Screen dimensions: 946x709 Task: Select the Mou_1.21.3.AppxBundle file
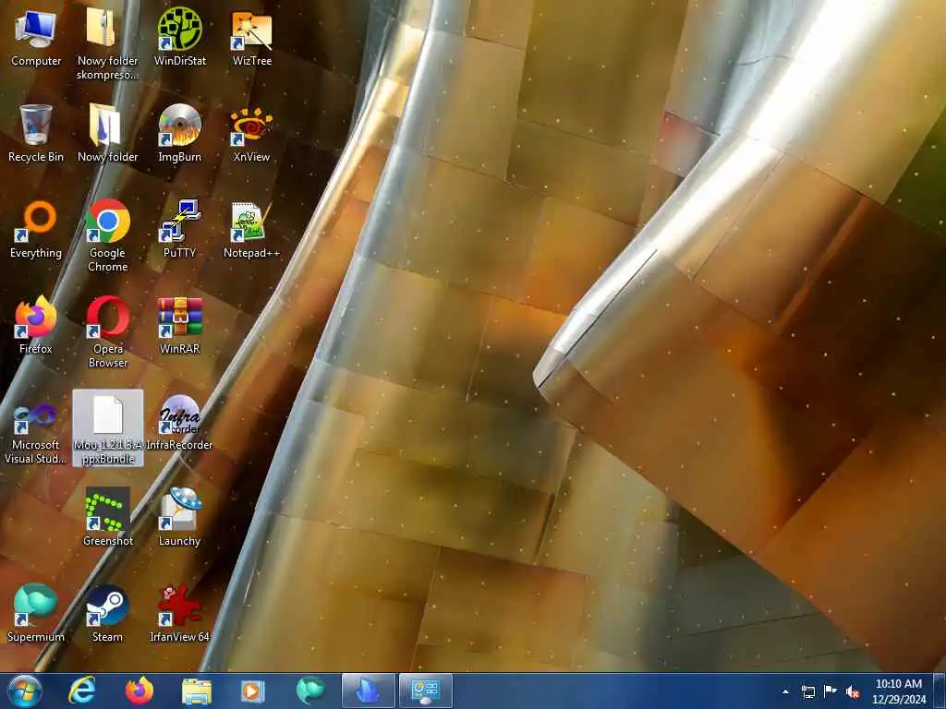point(108,427)
